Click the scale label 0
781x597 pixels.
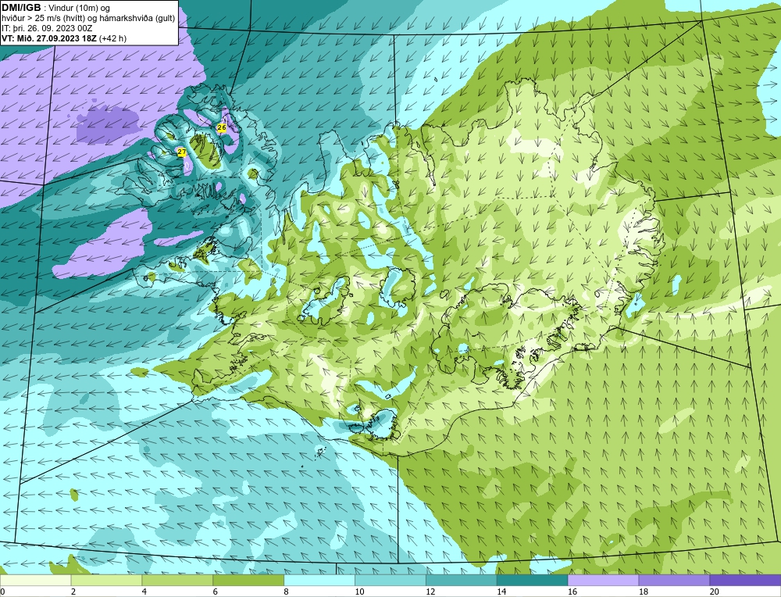[2, 592]
